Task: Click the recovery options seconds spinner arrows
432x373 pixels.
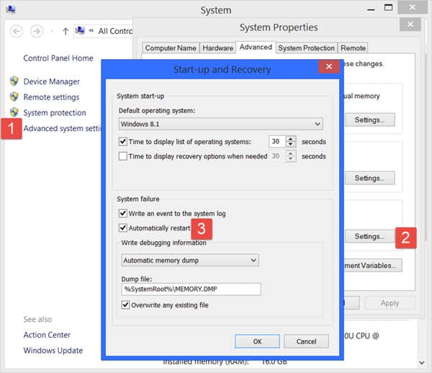Action: click(291, 156)
